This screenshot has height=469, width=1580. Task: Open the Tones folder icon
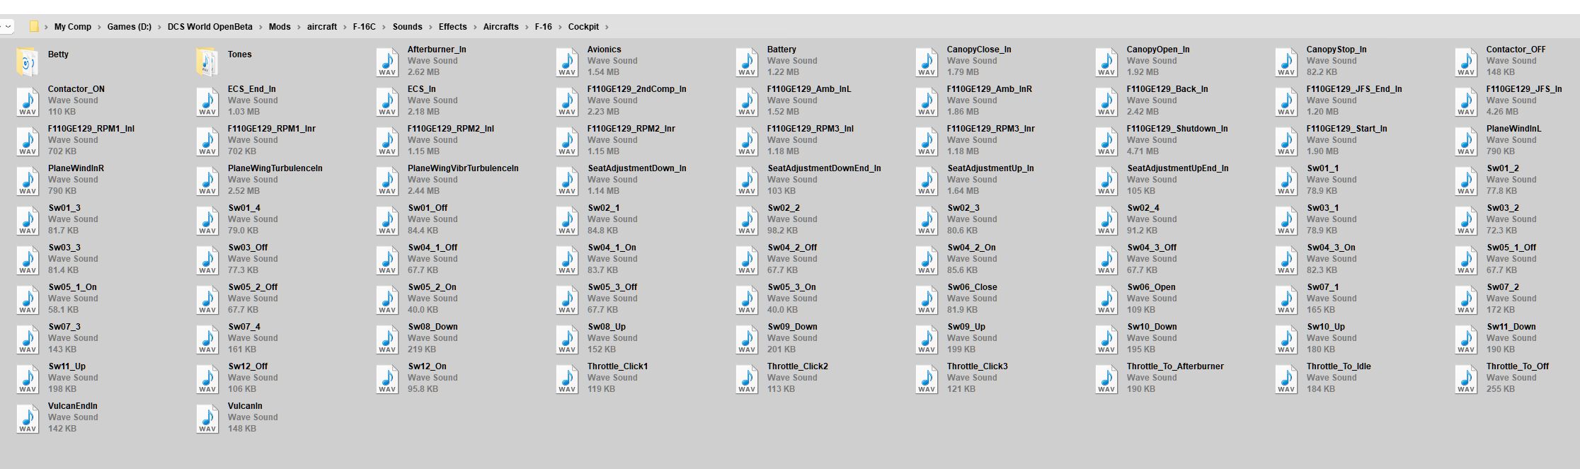pos(207,62)
